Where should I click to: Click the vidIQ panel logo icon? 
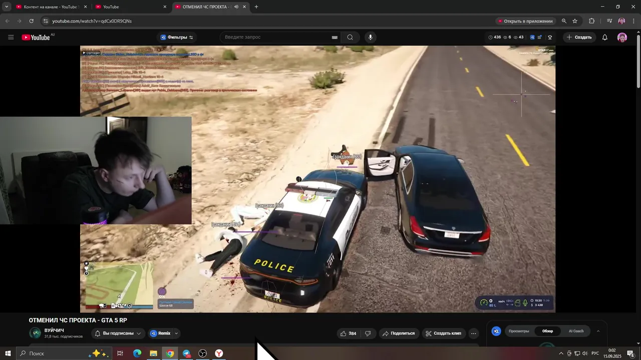click(496, 331)
